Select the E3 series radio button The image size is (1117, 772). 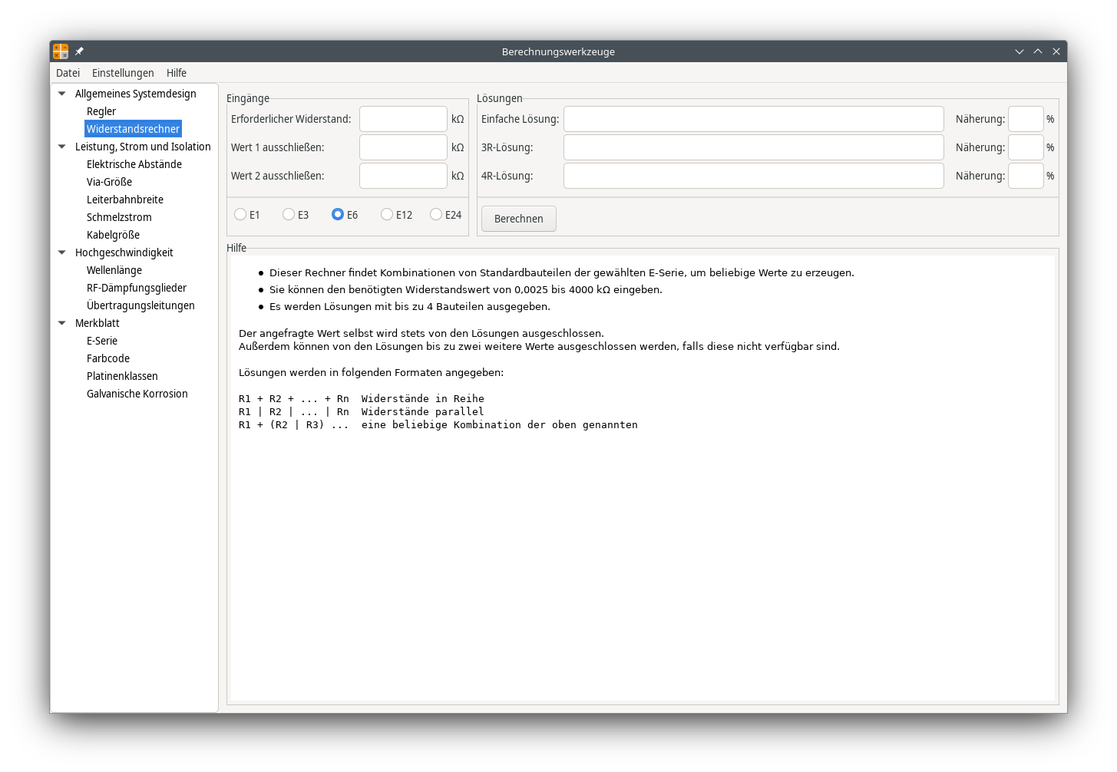click(289, 215)
